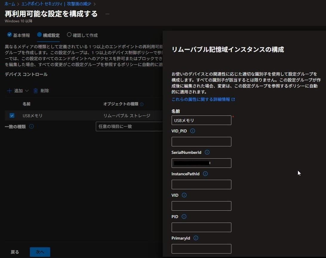Click the info icon beside オブジェクトの種類 header

142,104
